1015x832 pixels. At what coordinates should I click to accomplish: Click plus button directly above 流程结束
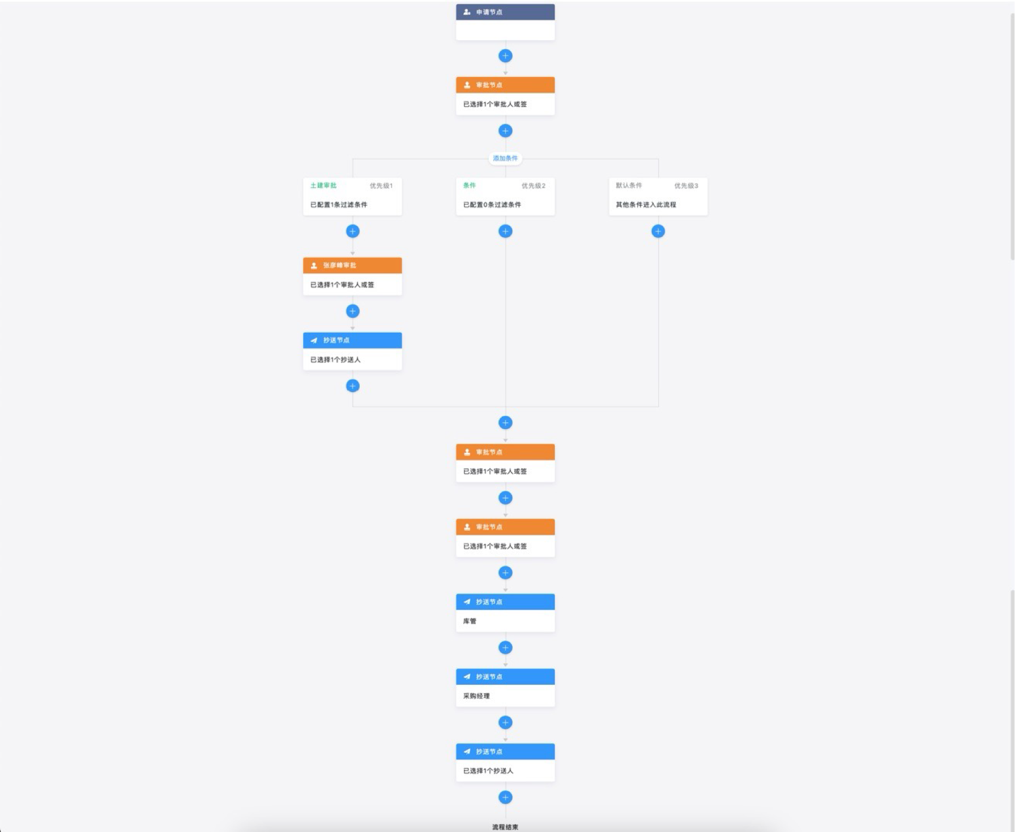click(x=505, y=797)
